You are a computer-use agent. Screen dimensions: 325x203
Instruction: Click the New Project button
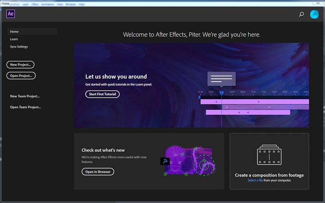point(20,65)
